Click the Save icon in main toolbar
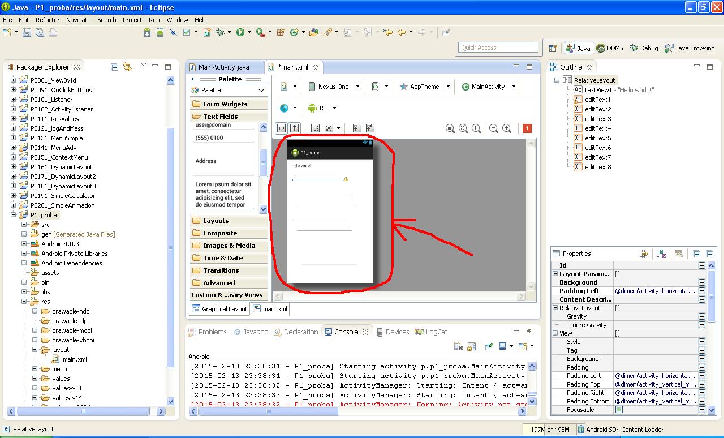The image size is (724, 438). (27, 33)
